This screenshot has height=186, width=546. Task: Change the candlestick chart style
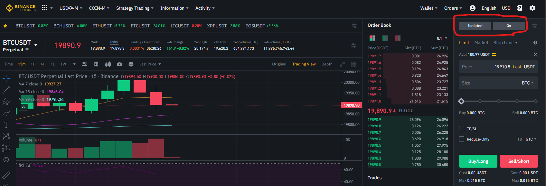coord(108,64)
